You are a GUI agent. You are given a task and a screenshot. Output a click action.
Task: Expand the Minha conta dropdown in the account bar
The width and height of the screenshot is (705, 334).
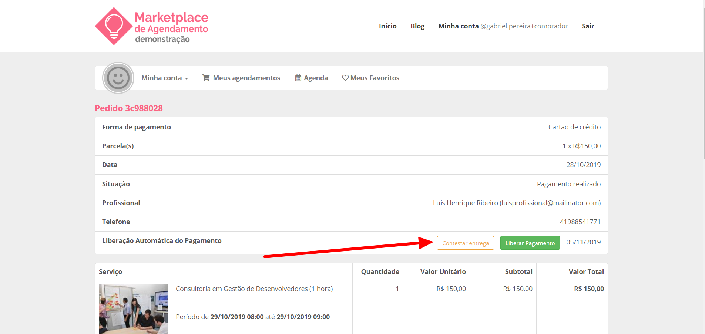tap(165, 78)
